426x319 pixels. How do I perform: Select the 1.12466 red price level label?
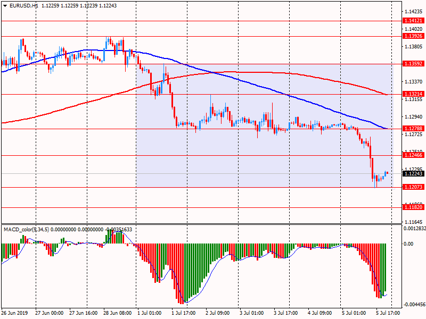414,155
